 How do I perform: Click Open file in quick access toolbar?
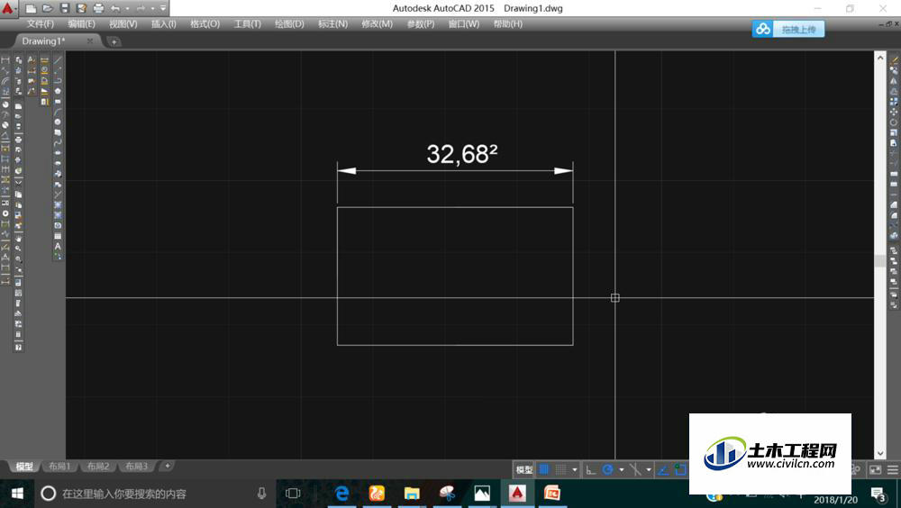(48, 9)
